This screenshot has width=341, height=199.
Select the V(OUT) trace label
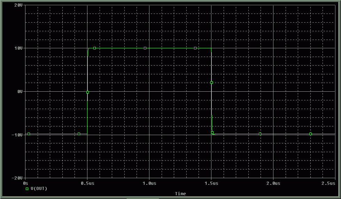(x=39, y=189)
